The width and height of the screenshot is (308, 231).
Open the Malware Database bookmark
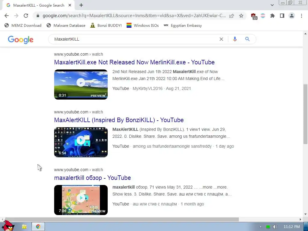tap(66, 25)
